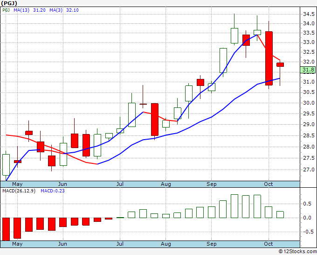The image size is (317, 255).
Task: Click the 28.5 price axis label
Action: tap(309, 135)
